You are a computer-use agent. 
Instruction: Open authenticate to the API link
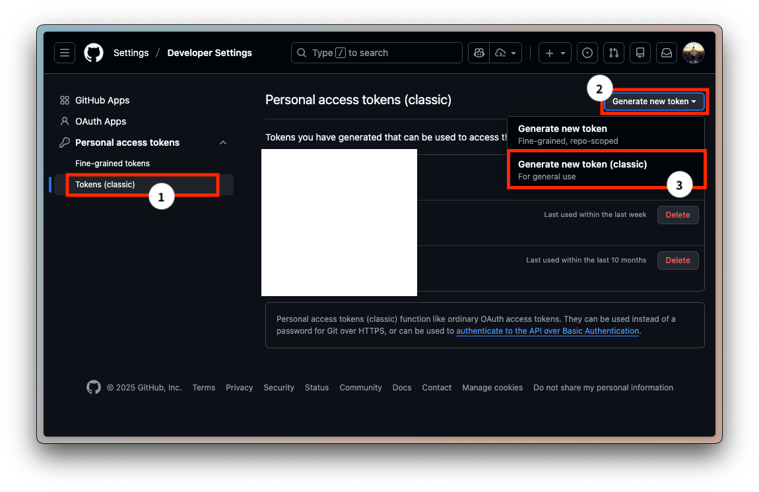point(547,331)
